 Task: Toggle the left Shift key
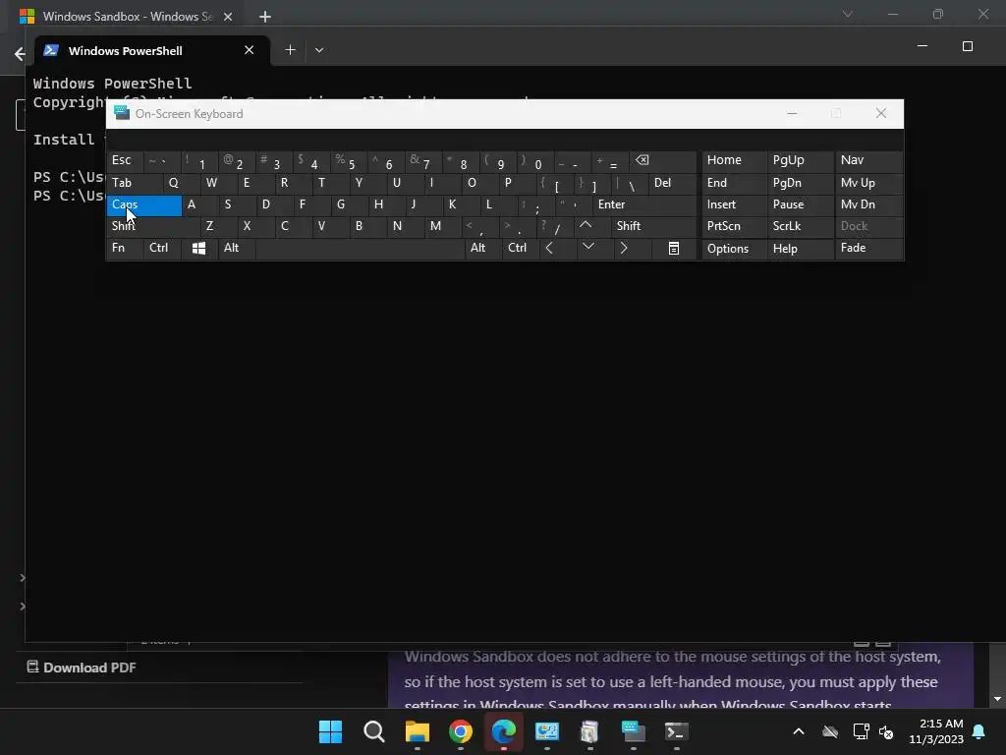152,226
